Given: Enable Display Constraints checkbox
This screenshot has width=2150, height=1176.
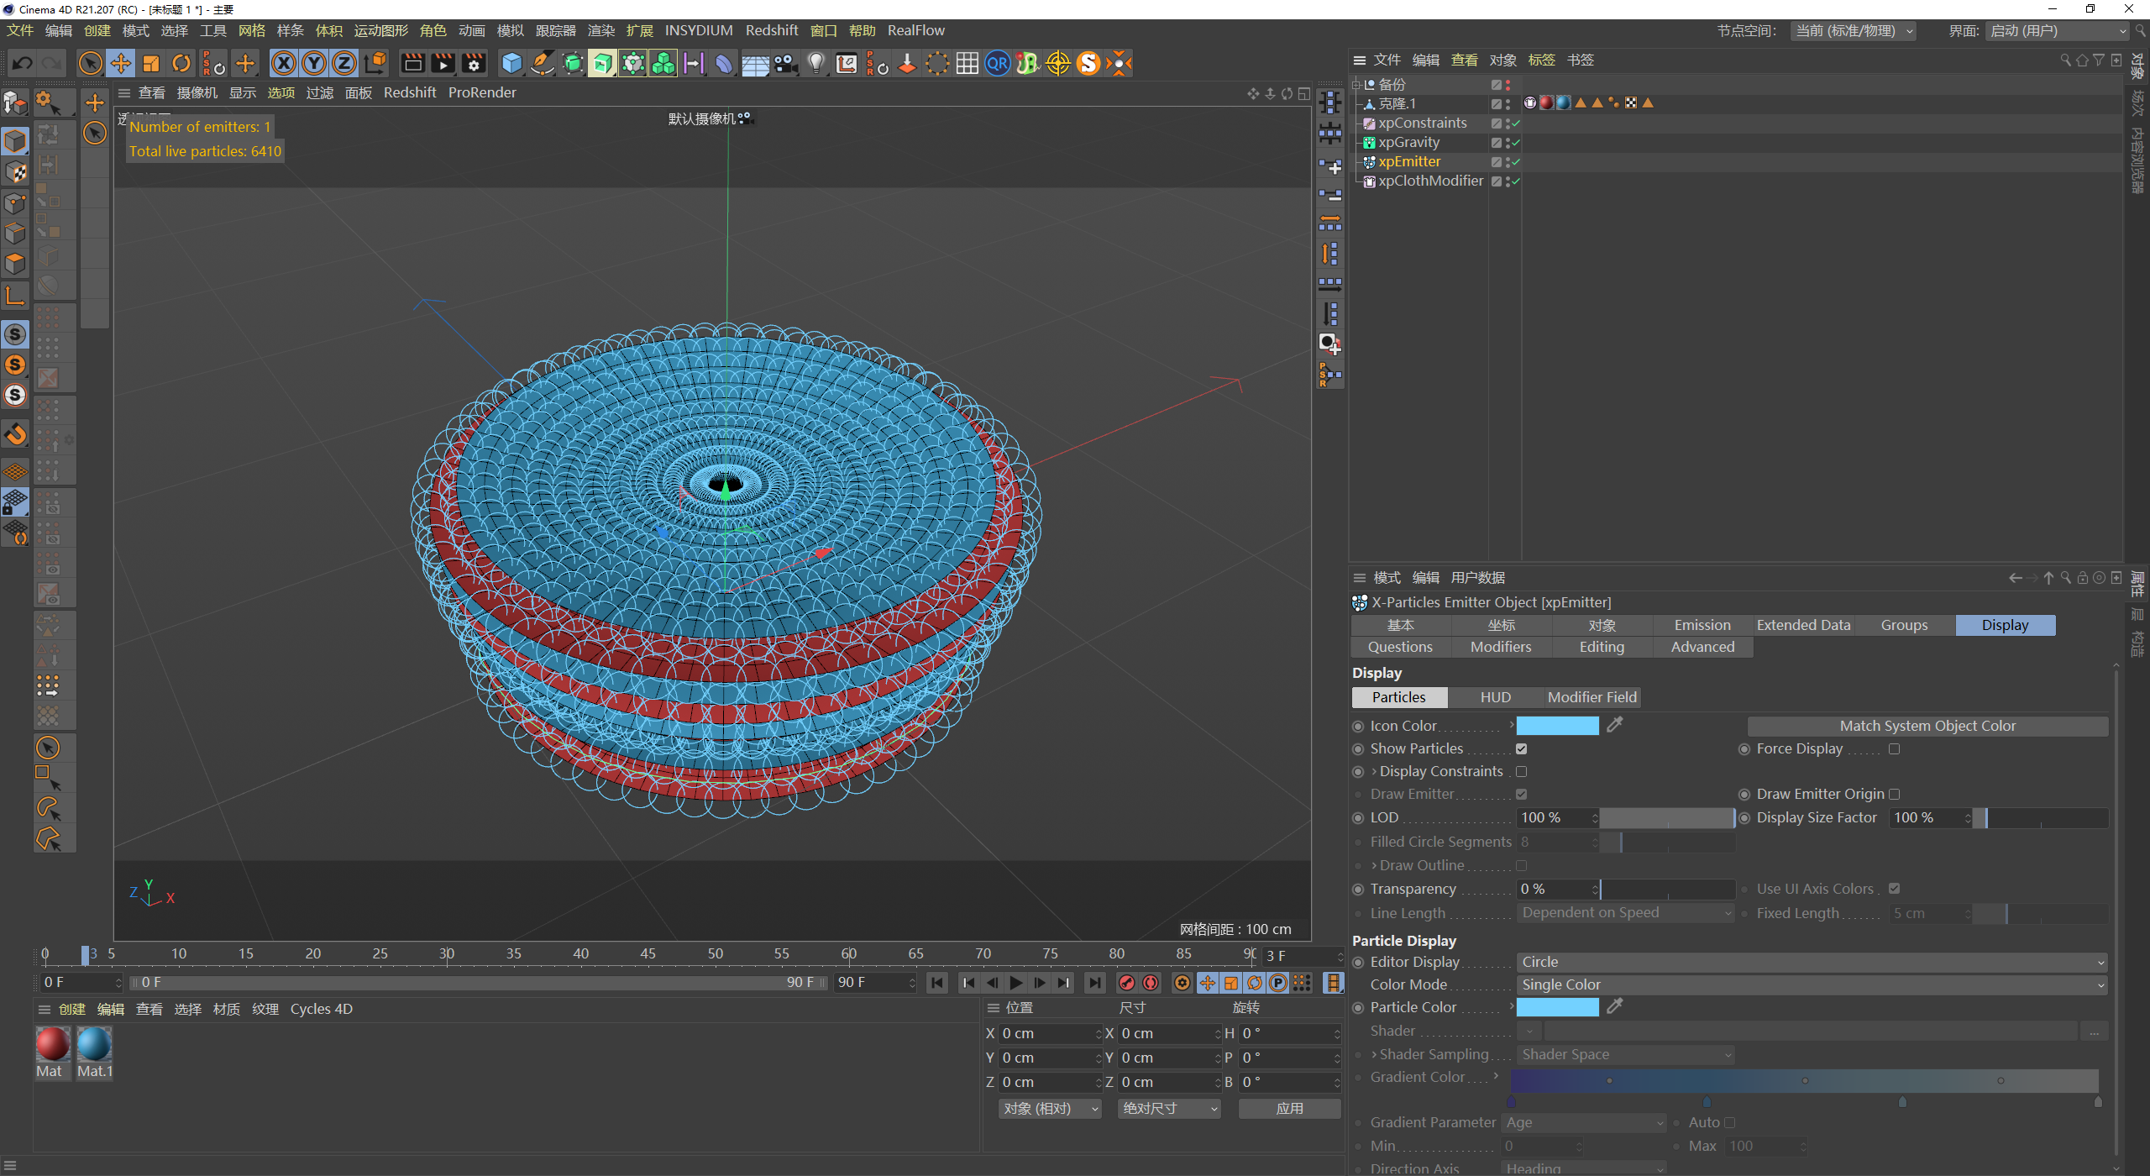Looking at the screenshot, I should (1523, 770).
